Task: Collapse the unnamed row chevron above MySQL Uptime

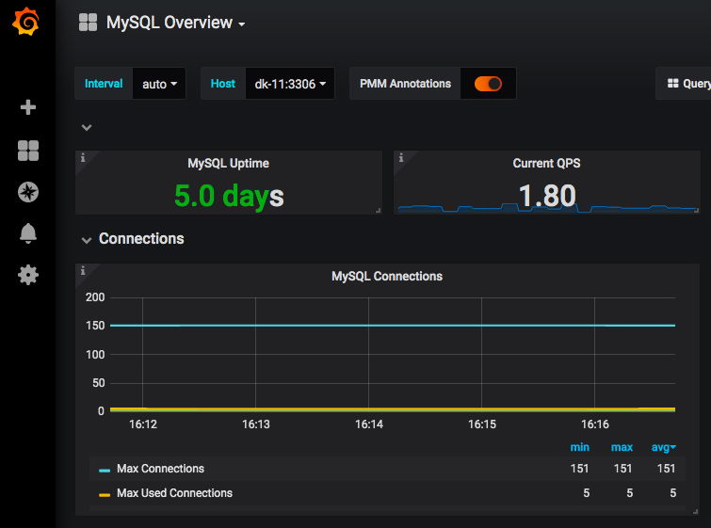Action: 87,128
